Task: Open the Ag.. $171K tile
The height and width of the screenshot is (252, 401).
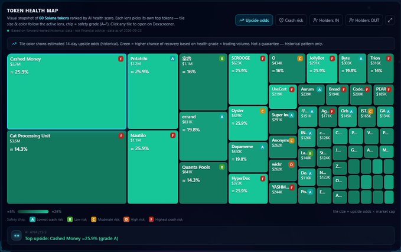Action: pos(328,117)
